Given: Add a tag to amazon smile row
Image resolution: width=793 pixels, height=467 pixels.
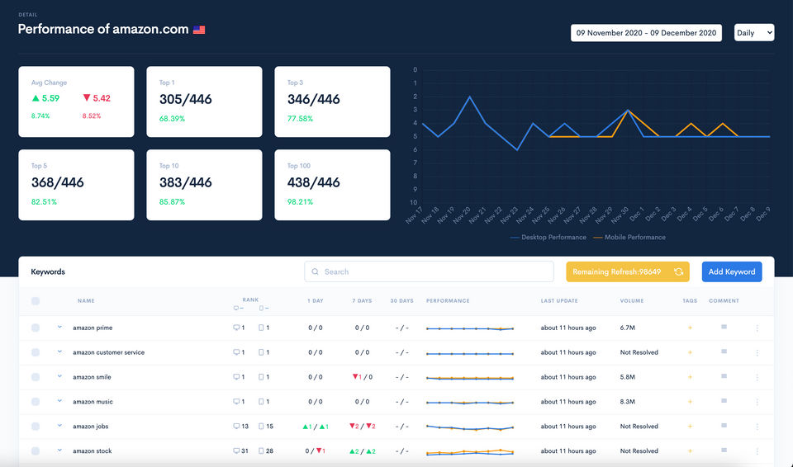Looking at the screenshot, I should pos(690,377).
